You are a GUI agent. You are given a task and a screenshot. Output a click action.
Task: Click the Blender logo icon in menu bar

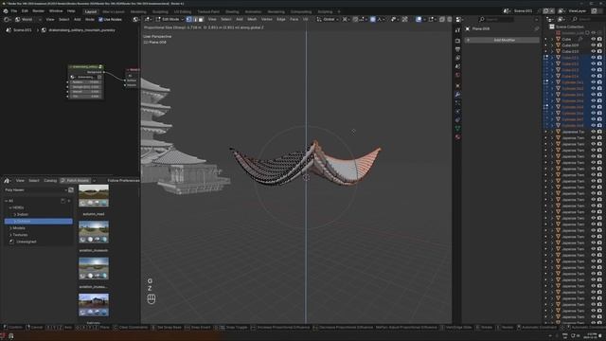coord(6,11)
